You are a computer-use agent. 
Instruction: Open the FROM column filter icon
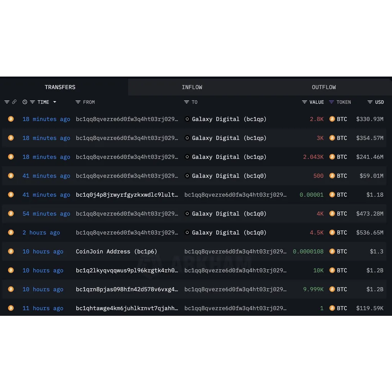coord(78,102)
